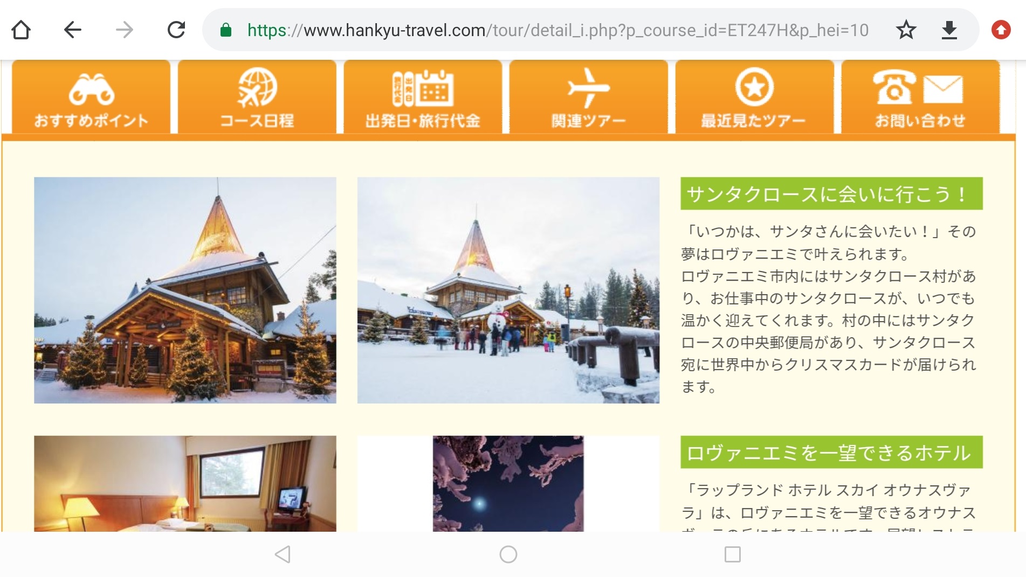Open downloads via the download arrow icon
The image size is (1026, 577).
pyautogui.click(x=949, y=30)
